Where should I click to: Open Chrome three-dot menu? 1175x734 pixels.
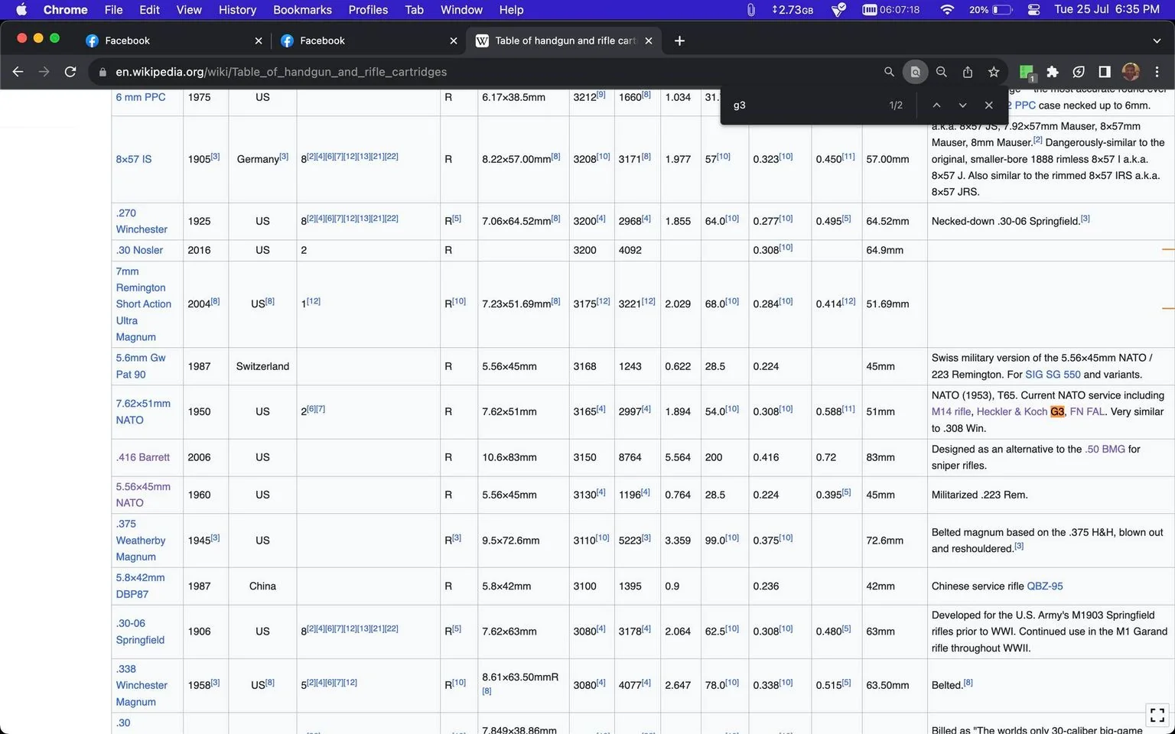[1157, 72]
